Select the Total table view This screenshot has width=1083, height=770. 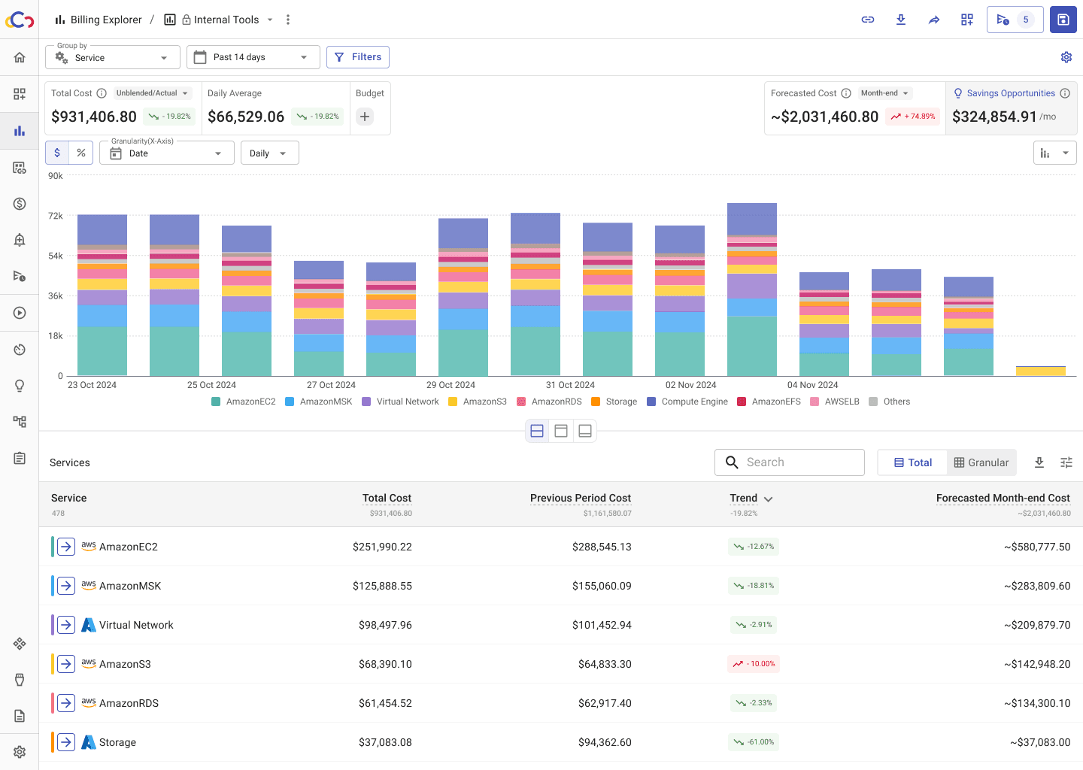click(913, 462)
